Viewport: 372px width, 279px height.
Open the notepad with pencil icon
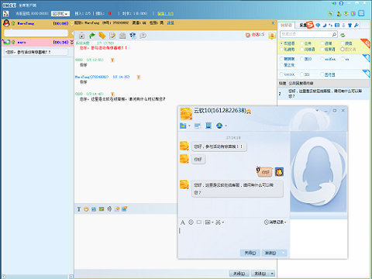click(x=112, y=36)
